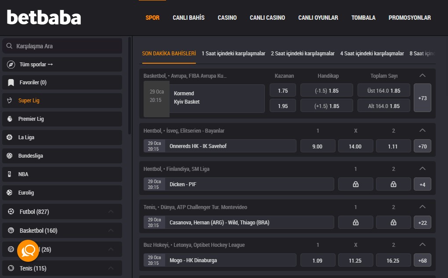The image size is (448, 278).
Task: Click the tennis ball icon beside Tenis
Action: [11, 268]
